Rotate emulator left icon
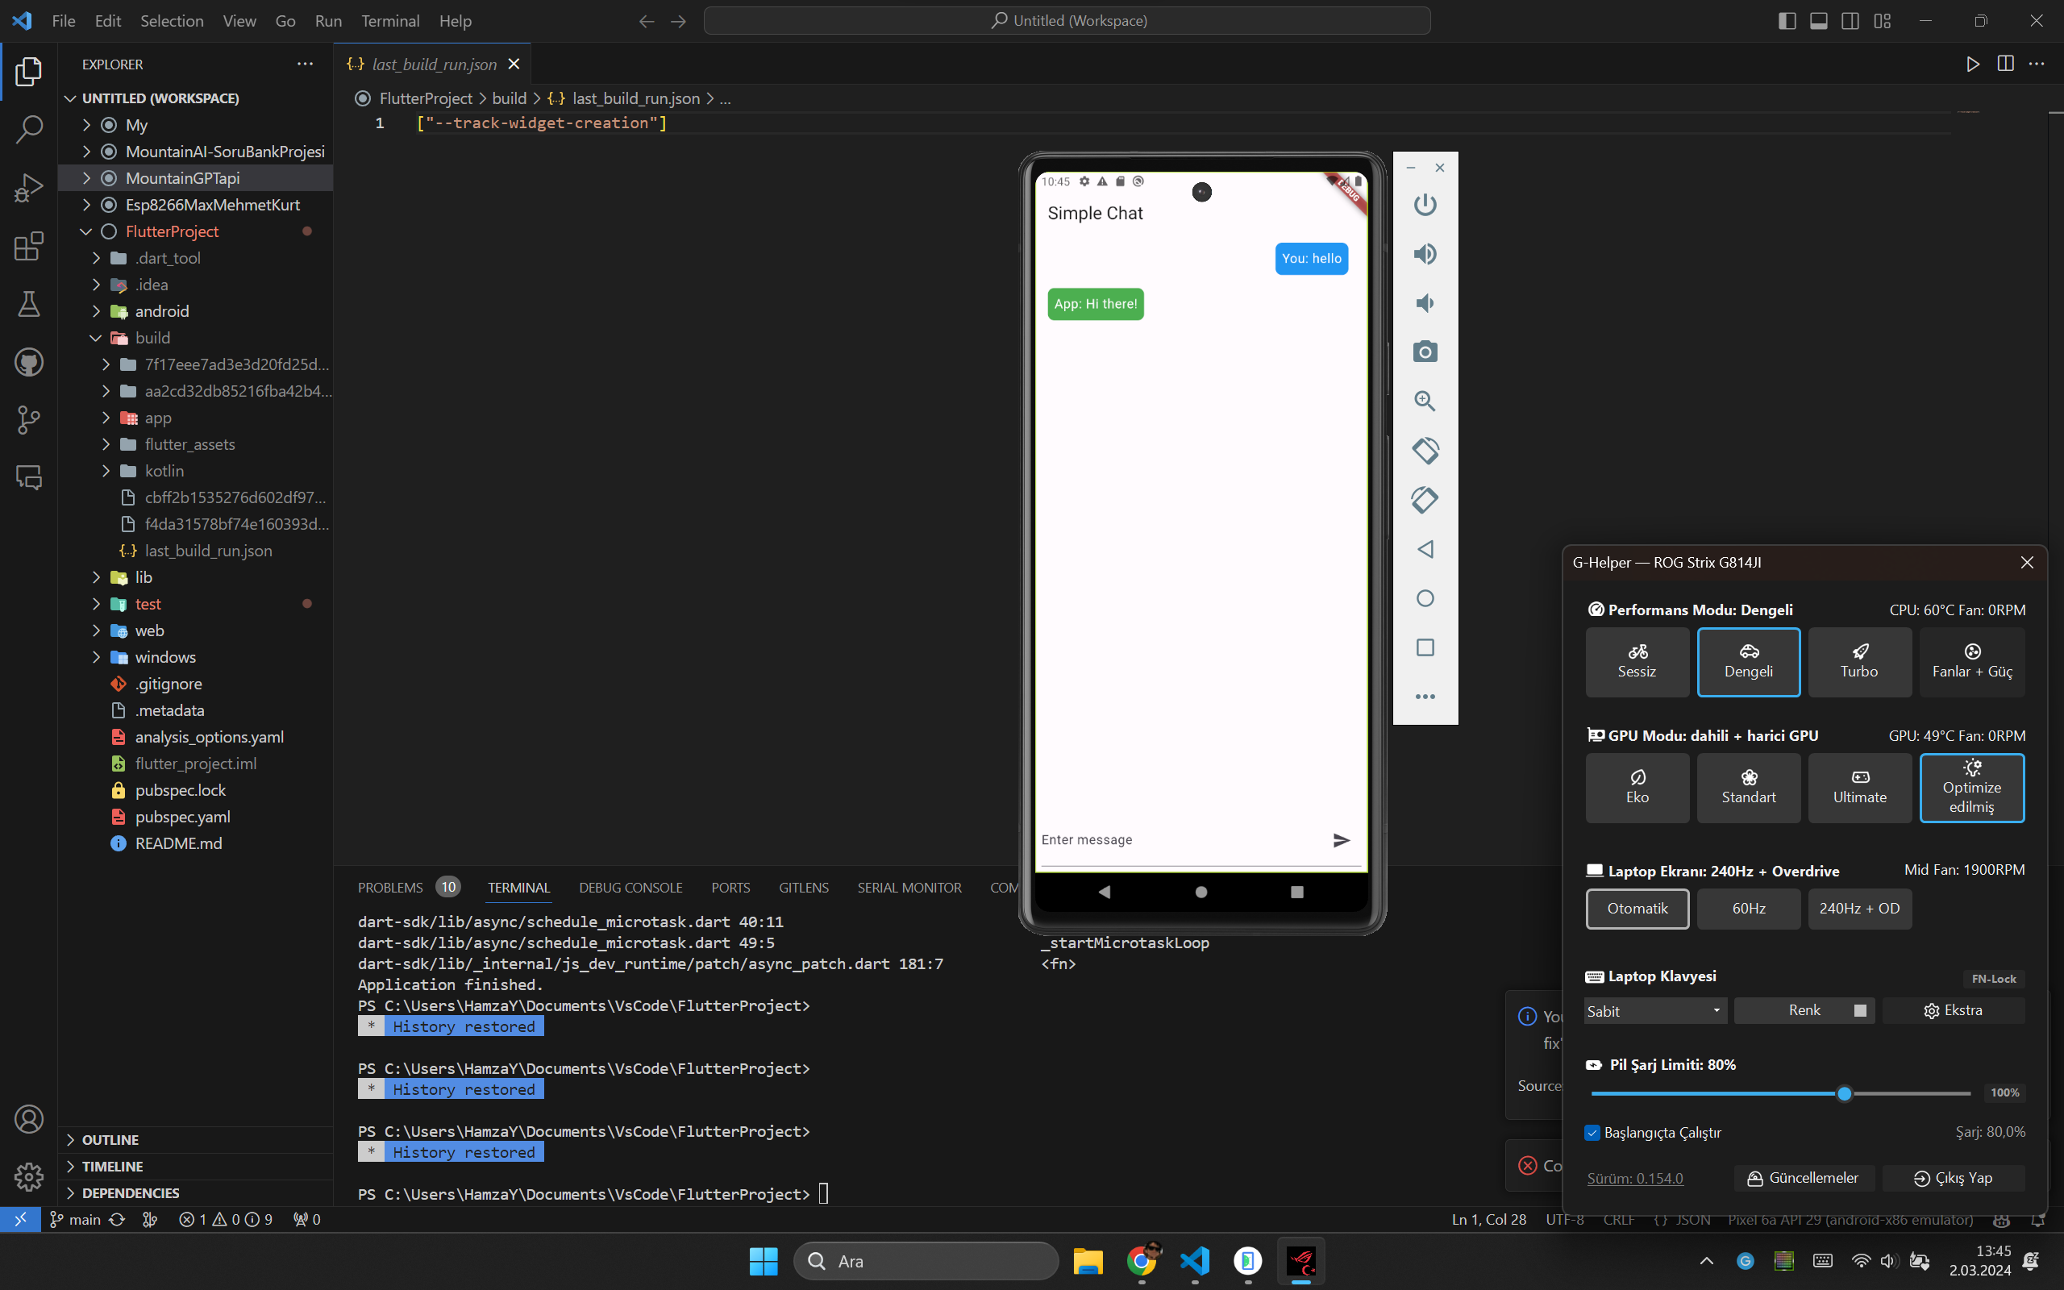 click(x=1425, y=451)
